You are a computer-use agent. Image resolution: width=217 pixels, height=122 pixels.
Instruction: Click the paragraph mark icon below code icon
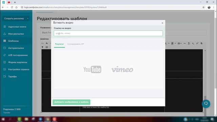(42, 47)
